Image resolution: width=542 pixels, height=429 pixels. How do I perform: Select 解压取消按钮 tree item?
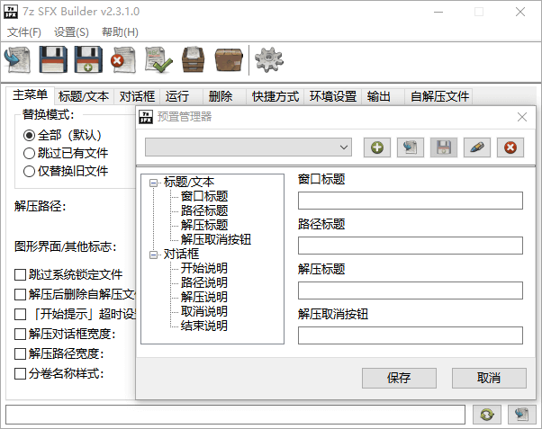[x=216, y=239]
